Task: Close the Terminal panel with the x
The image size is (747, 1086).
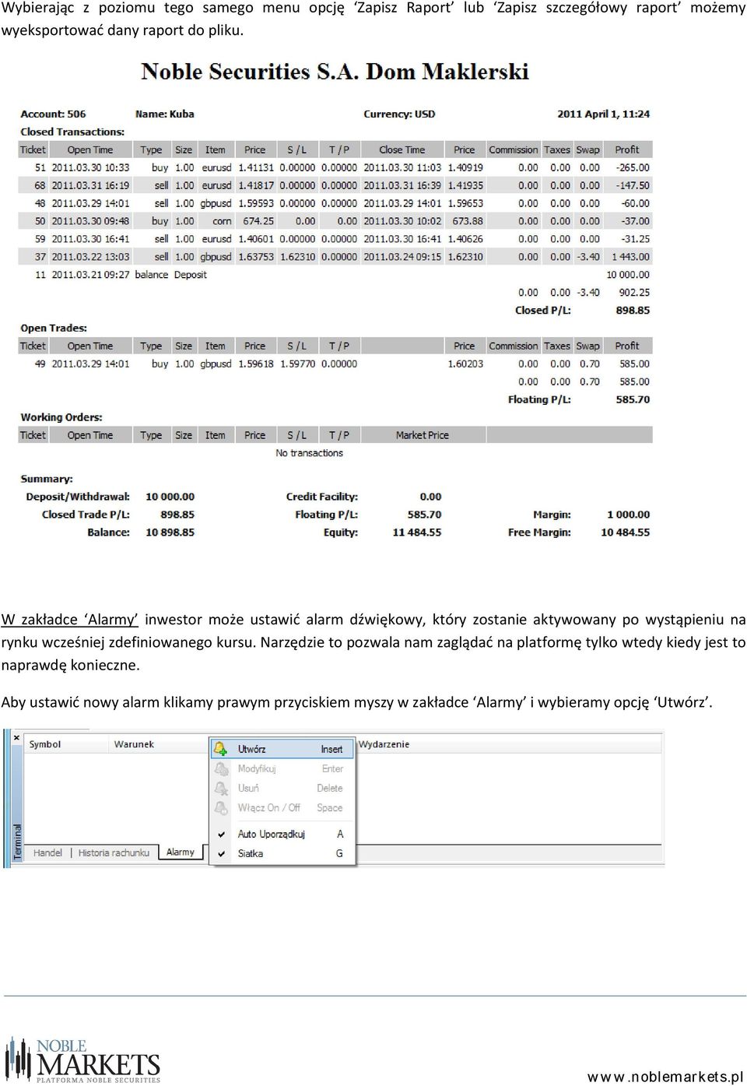Action: pos(16,737)
